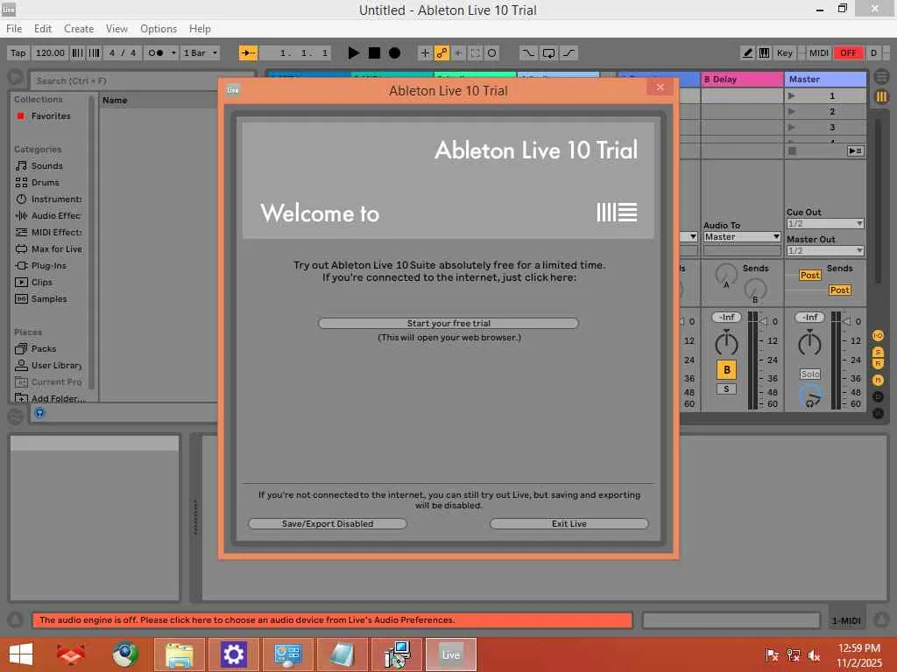Click the MIDI Arrangement Overdub plus icon
The height and width of the screenshot is (672, 897).
[425, 53]
